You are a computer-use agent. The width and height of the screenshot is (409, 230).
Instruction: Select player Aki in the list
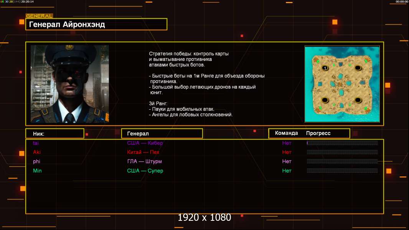[x=37, y=152]
